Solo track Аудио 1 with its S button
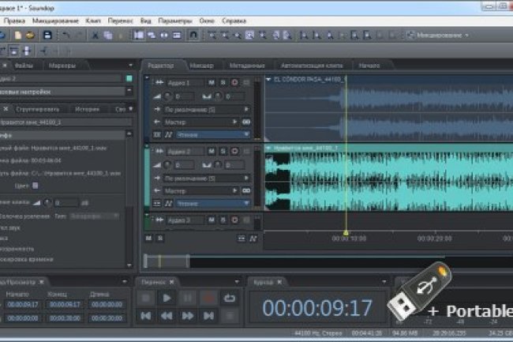The image size is (513, 342). pos(223,82)
